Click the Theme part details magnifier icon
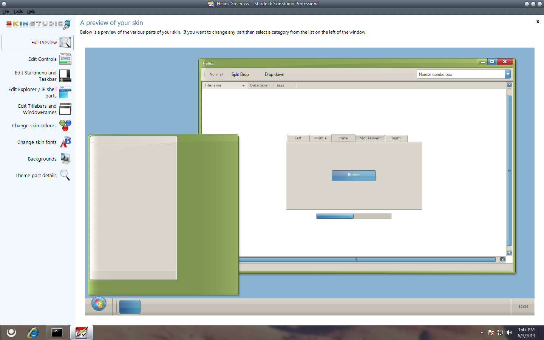544x340 pixels. point(65,175)
